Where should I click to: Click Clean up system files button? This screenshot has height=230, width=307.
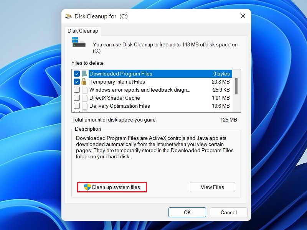pyautogui.click(x=112, y=187)
